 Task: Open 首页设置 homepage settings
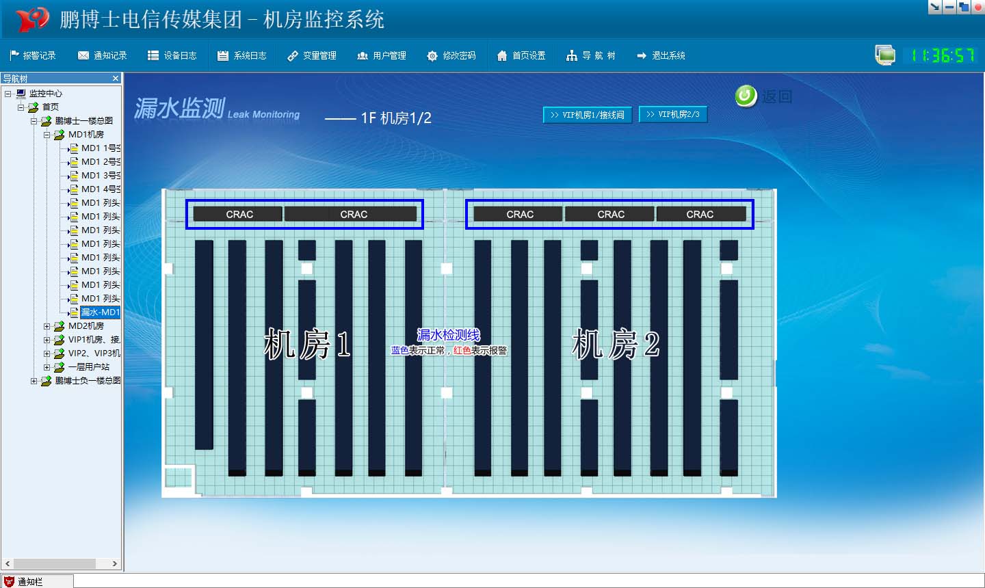[x=521, y=55]
